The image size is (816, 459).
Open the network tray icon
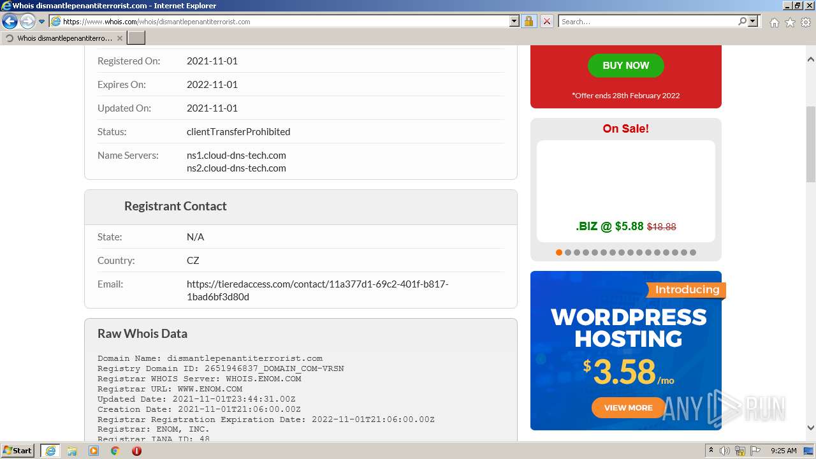(740, 451)
